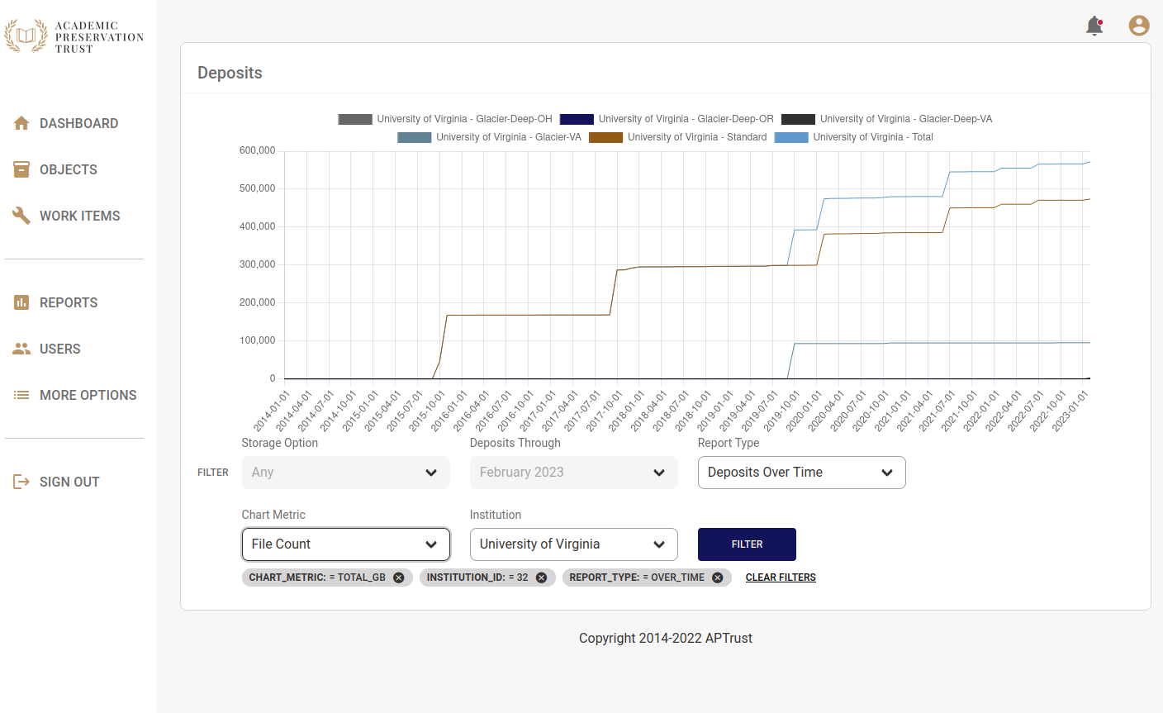Click the More Options list icon

pyautogui.click(x=21, y=395)
